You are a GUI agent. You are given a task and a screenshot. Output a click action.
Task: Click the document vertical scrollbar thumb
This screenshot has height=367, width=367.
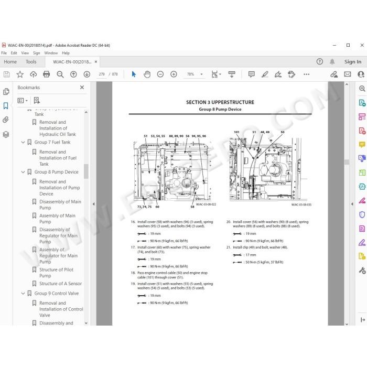(347, 162)
